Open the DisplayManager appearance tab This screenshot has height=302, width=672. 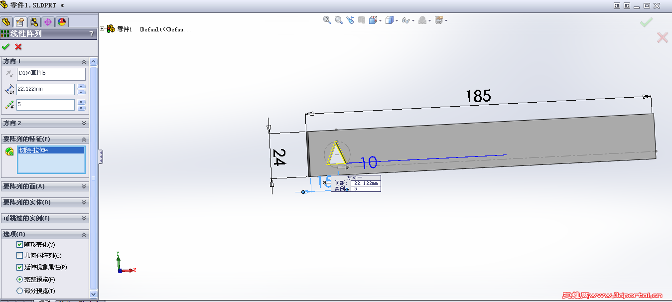[62, 22]
